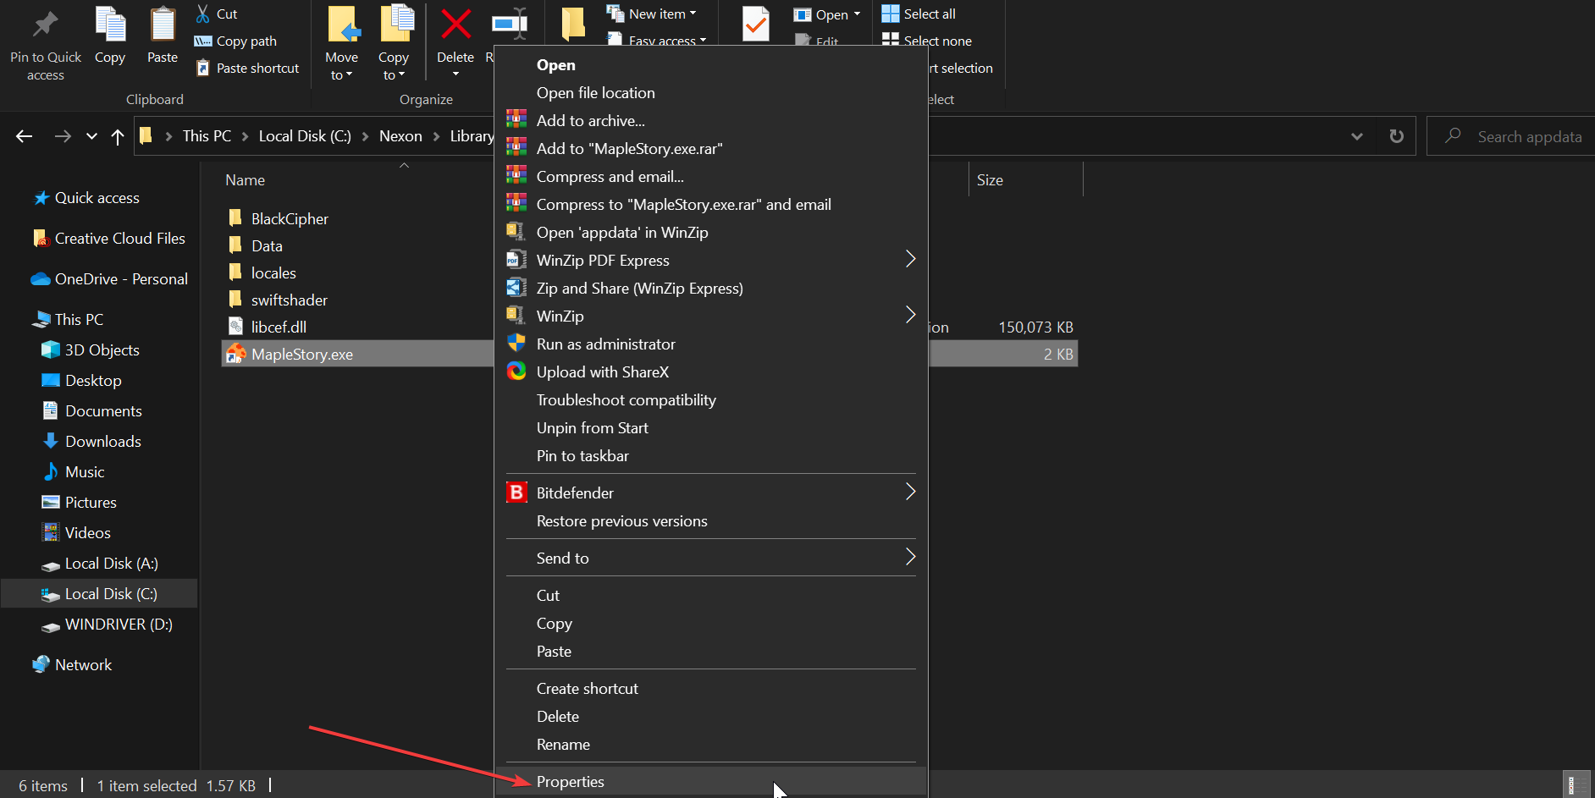Open the Move to dropdown

click(x=342, y=66)
